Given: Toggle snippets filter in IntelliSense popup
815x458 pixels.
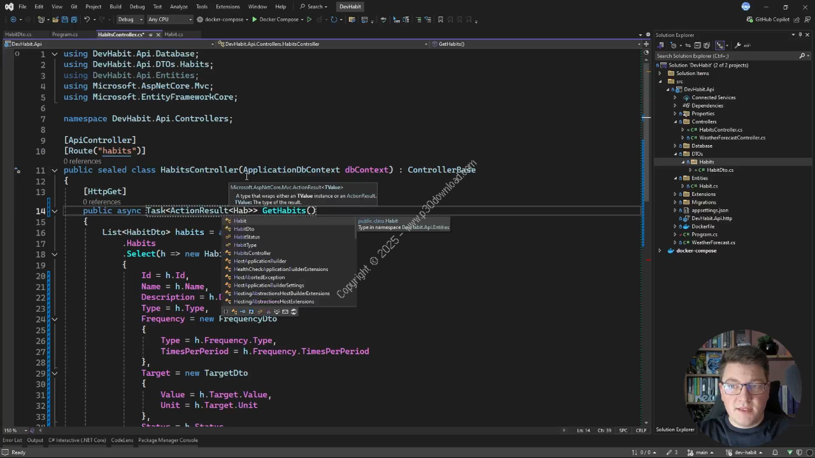Looking at the screenshot, I should click(x=285, y=312).
